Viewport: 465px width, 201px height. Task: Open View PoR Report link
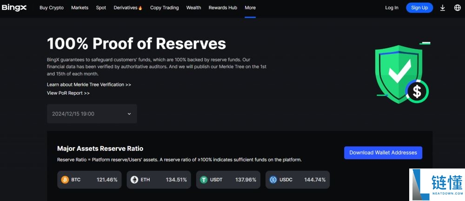point(68,93)
